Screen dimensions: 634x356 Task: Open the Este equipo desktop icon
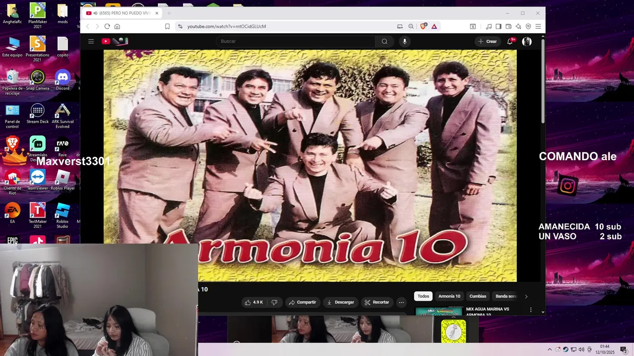[x=12, y=47]
